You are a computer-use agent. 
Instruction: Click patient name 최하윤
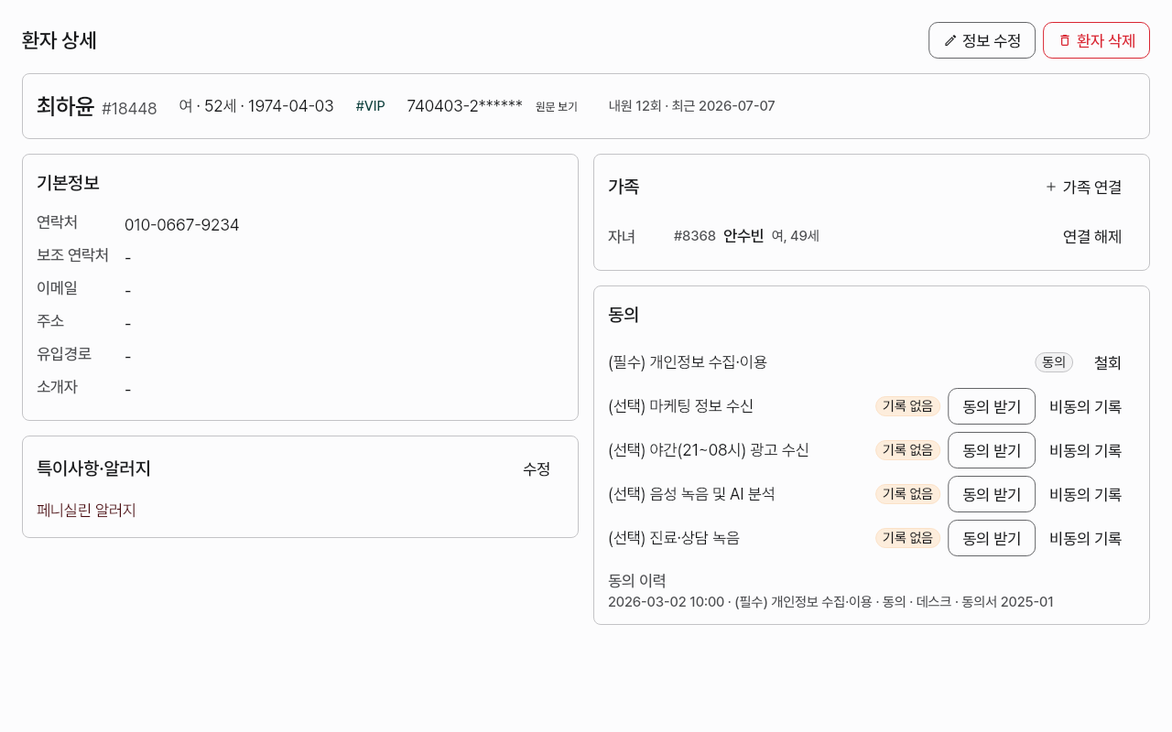(x=66, y=106)
